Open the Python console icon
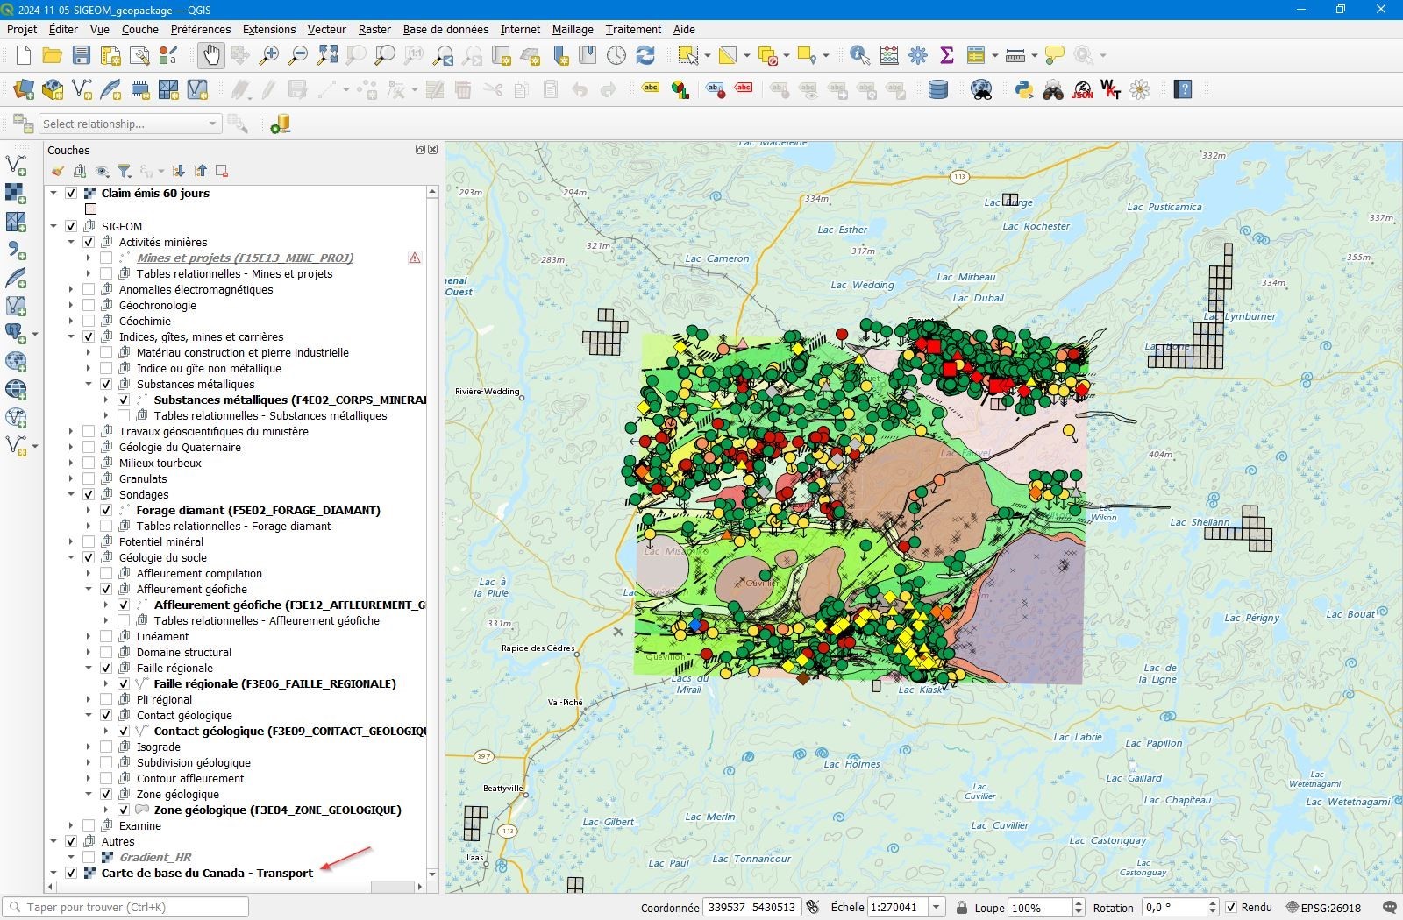Viewport: 1403px width, 920px height. pyautogui.click(x=1023, y=89)
